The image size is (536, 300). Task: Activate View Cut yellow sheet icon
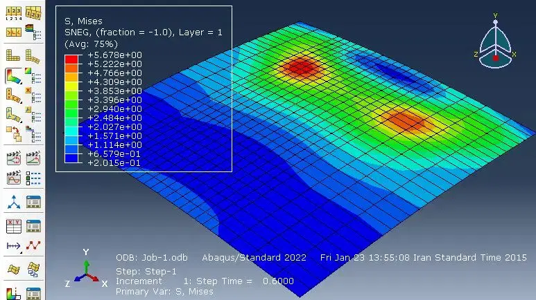point(14,270)
